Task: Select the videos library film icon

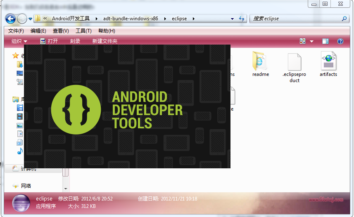Action: [x=20, y=117]
